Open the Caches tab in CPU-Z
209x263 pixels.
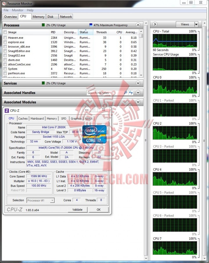click(23, 118)
